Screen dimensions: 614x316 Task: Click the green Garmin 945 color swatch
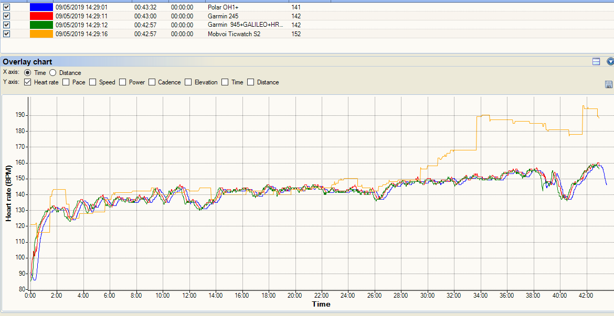click(x=41, y=25)
